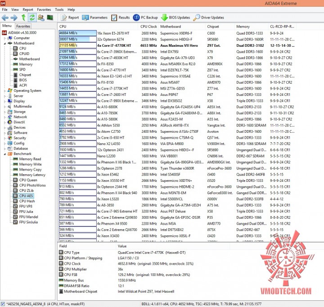324x307 pixels.
Task: Open benchmark Parameters
Action: click(94, 18)
